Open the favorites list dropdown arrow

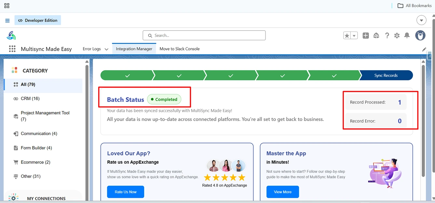click(354, 36)
